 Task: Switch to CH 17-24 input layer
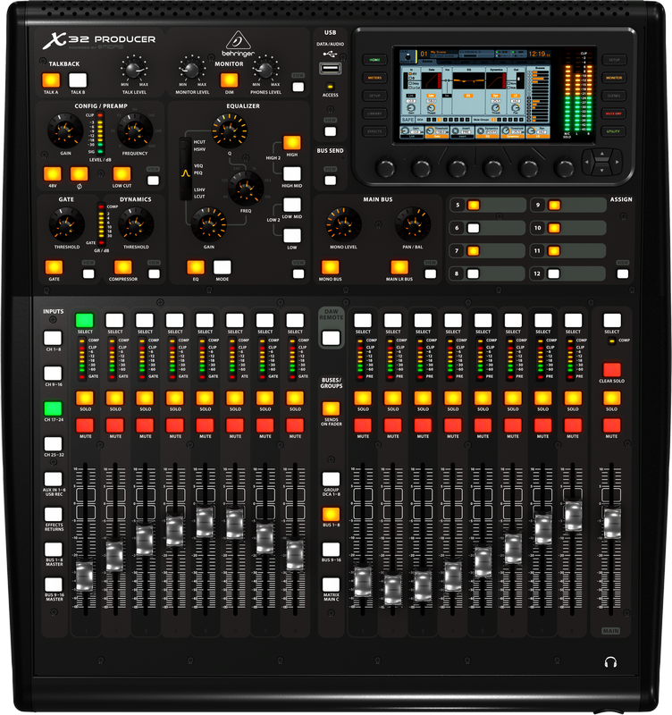pos(54,409)
